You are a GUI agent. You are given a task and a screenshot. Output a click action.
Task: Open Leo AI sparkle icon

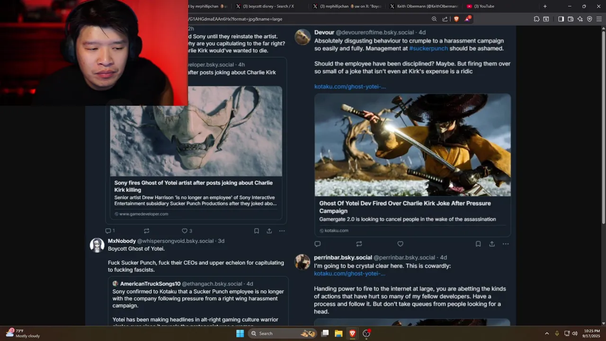point(580,19)
